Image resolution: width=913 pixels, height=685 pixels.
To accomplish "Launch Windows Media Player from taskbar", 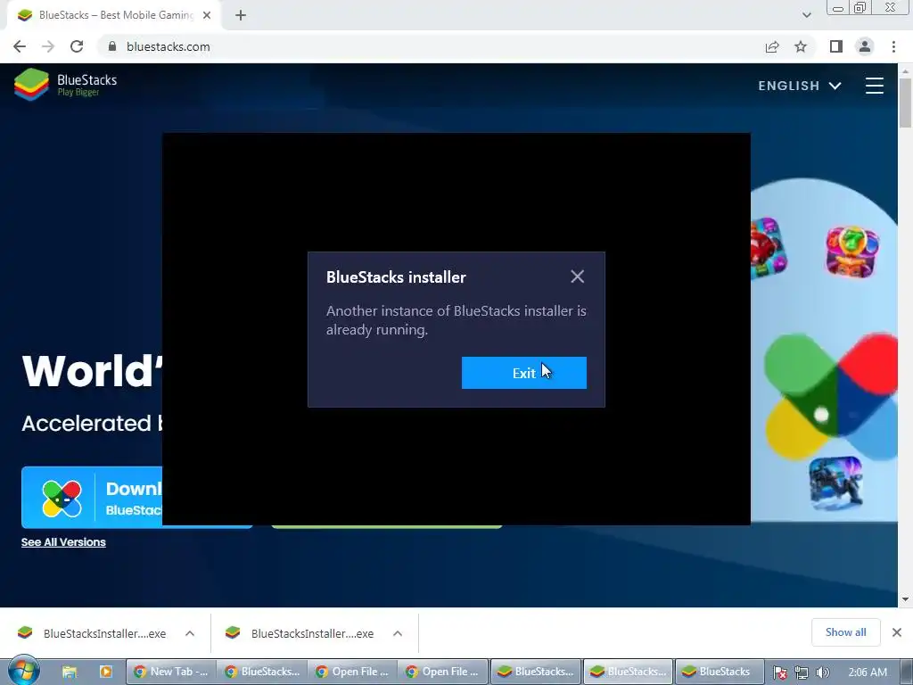I will pos(105,673).
